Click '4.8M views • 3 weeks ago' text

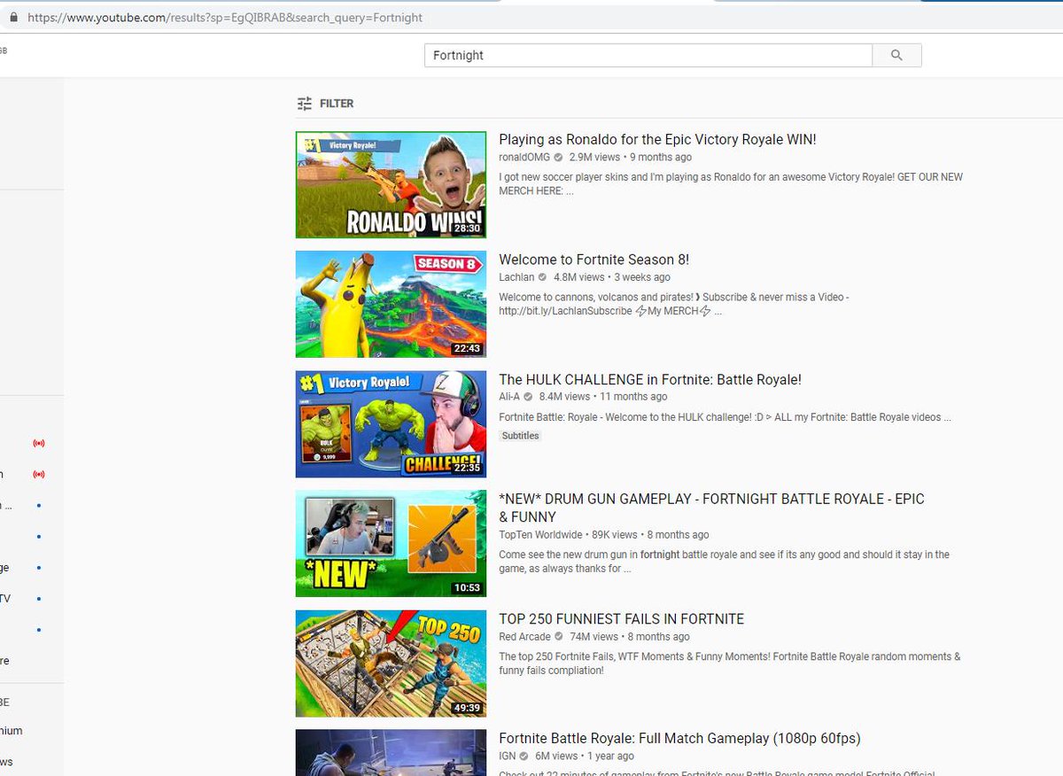pos(612,277)
